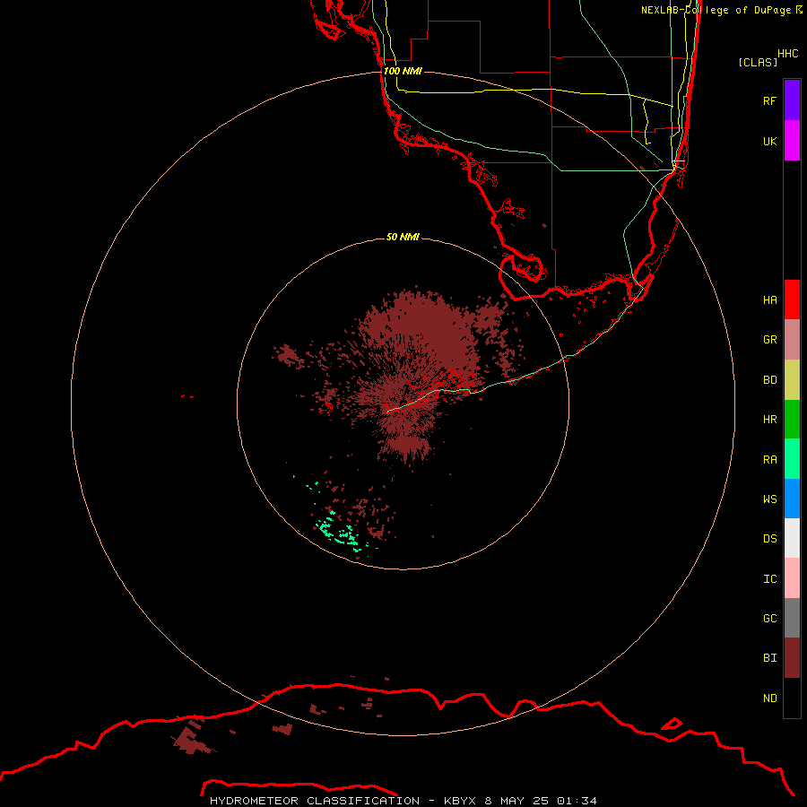Image resolution: width=807 pixels, height=807 pixels.
Task: Click the HA red legend swatch
Action: [x=792, y=299]
